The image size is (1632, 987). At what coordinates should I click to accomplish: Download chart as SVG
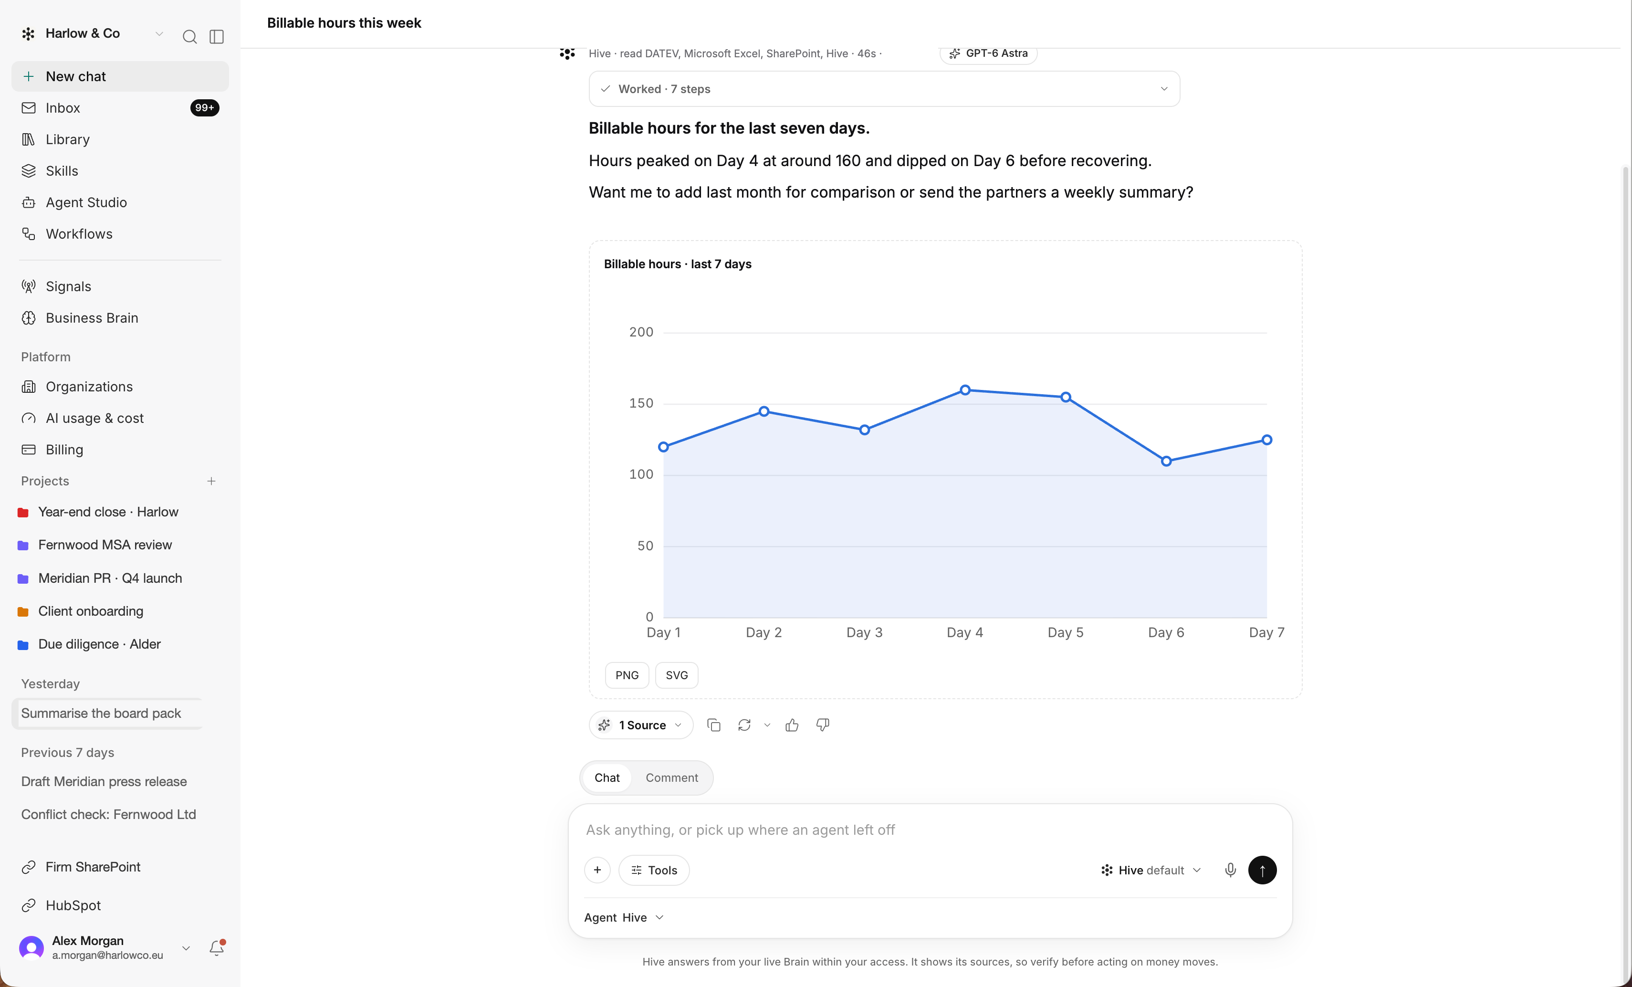pyautogui.click(x=676, y=676)
